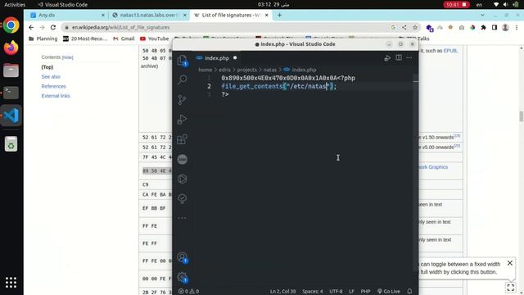Viewport: 524px width, 295px height.
Task: Start Go Live server from status bar
Action: pos(388,292)
